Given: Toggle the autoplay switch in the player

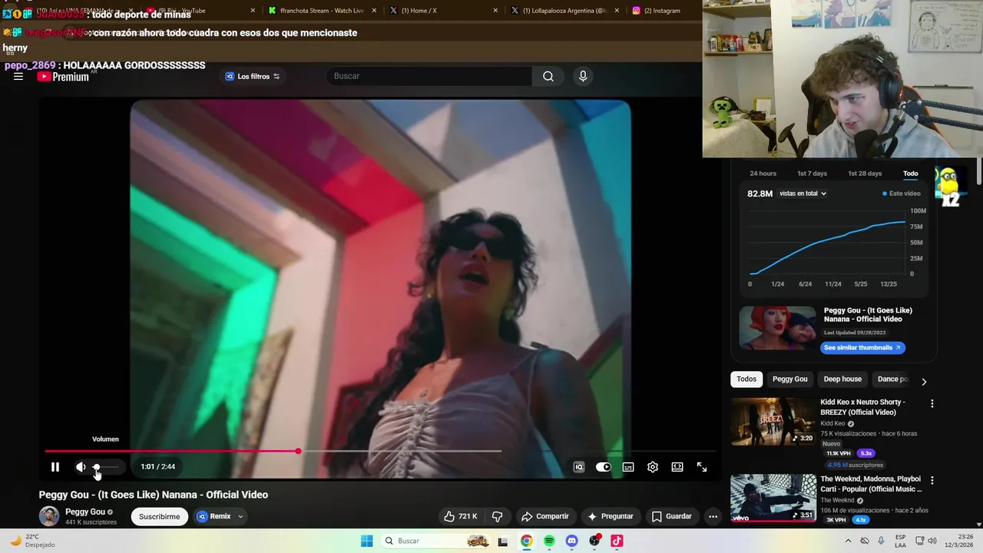Looking at the screenshot, I should (604, 467).
